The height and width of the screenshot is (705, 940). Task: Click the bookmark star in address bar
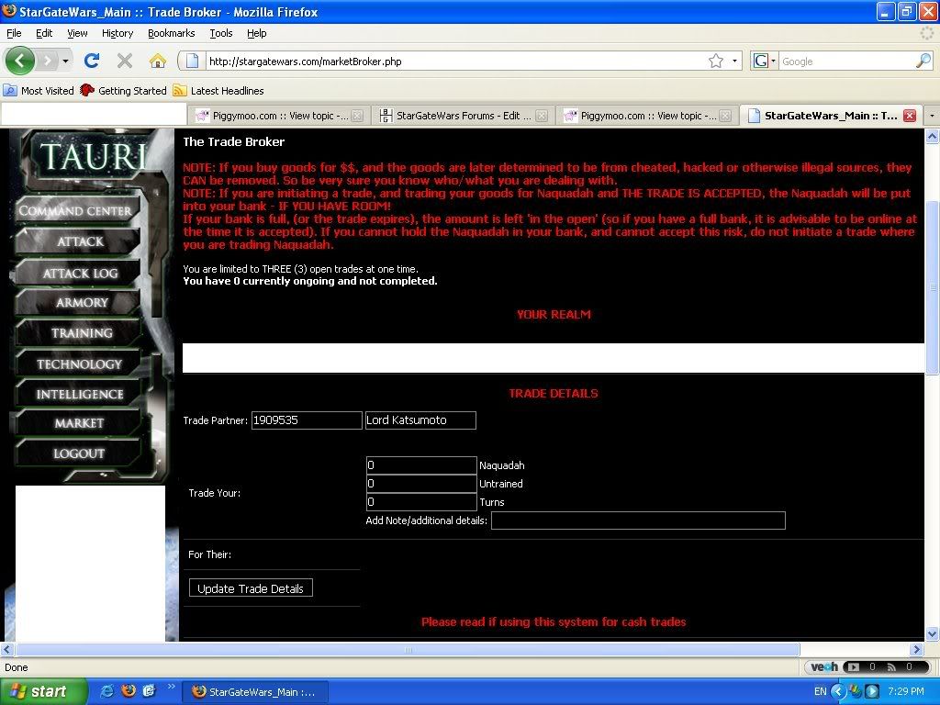tap(716, 62)
